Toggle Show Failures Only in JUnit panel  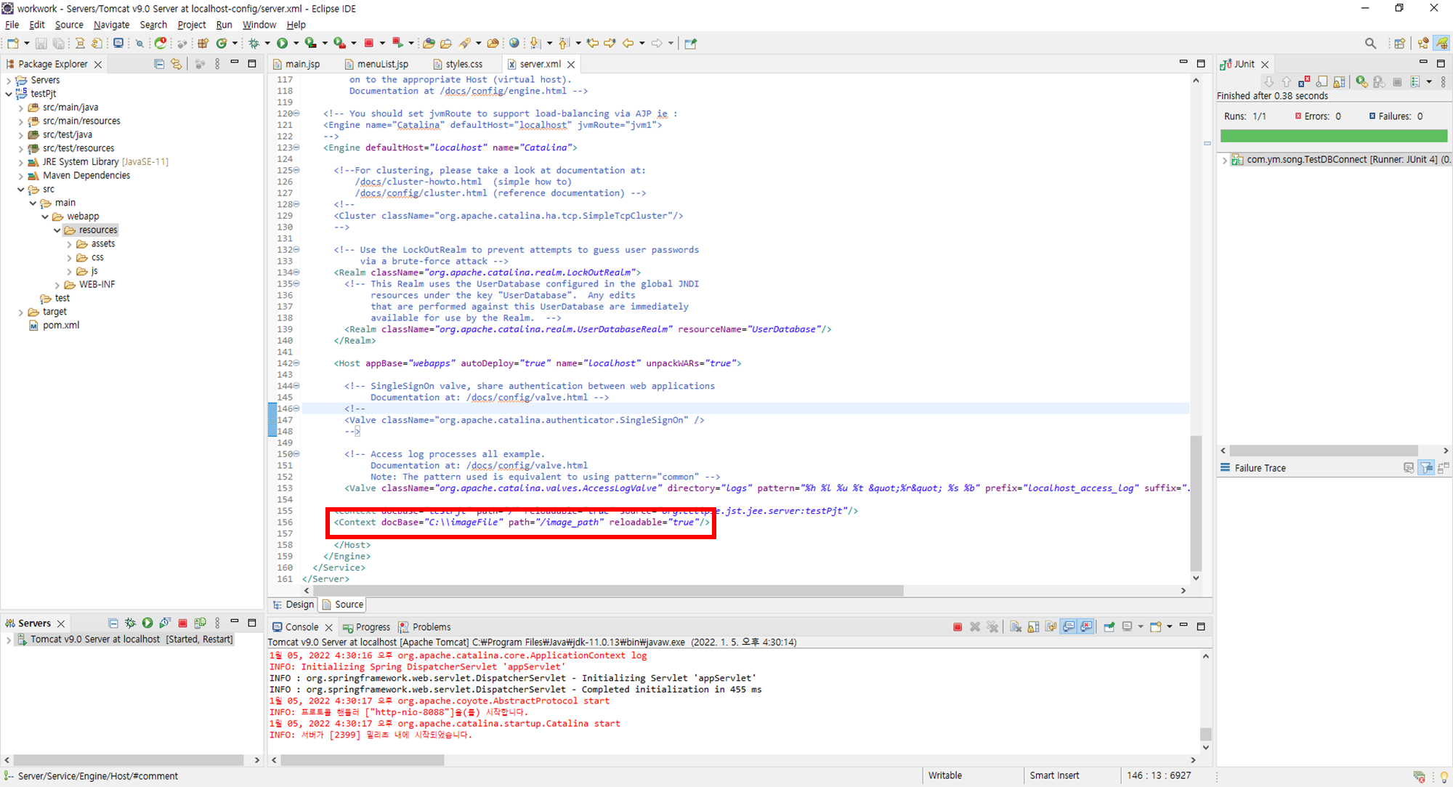1304,81
